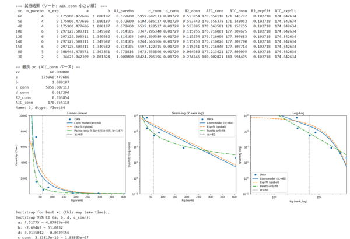
Task: Click the R2_pareto column header
Action: coord(125,10)
